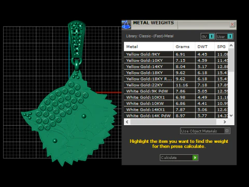The height and width of the screenshot is (187, 249).
Task: Select the Yellow Gold:14KY row
Action: click(x=176, y=66)
